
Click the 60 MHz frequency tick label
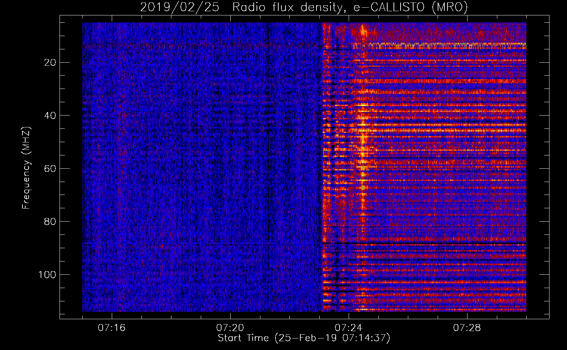(x=50, y=169)
